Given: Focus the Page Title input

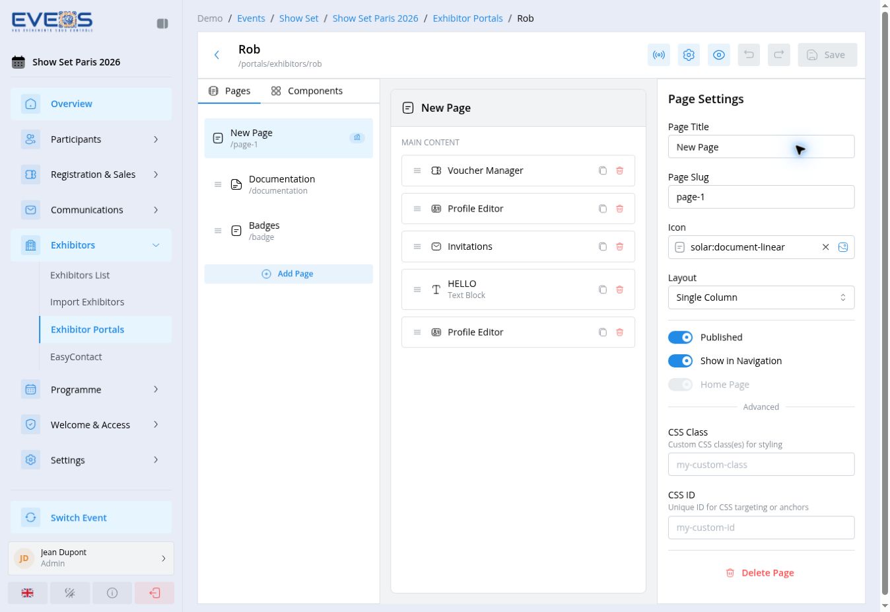Looking at the screenshot, I should [761, 147].
